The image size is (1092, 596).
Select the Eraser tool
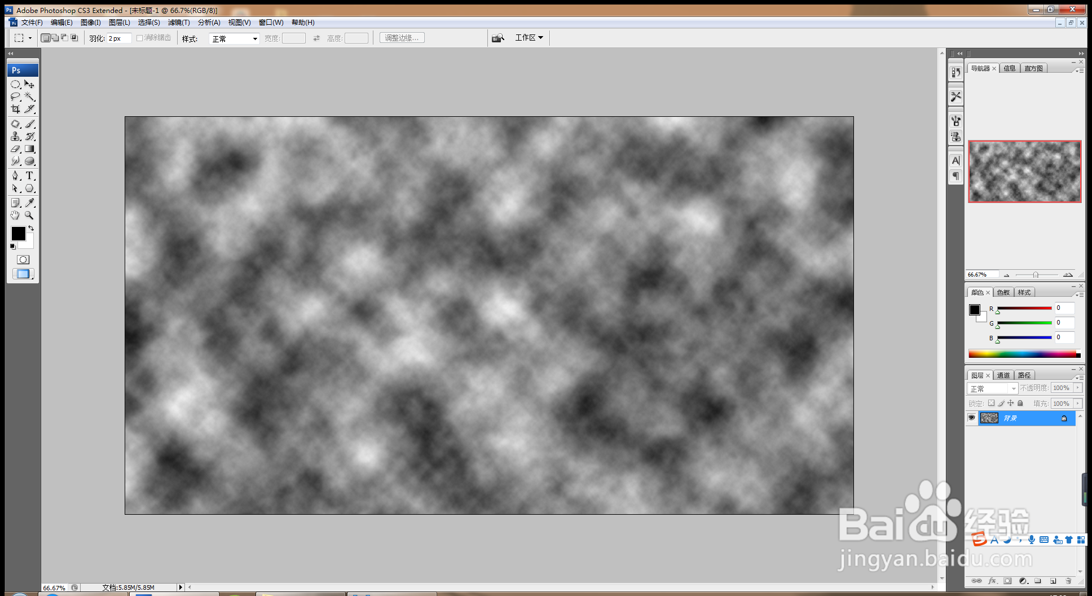coord(16,148)
